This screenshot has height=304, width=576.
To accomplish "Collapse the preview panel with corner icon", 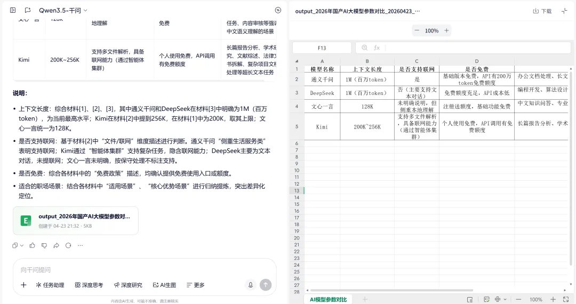I will pos(564,11).
